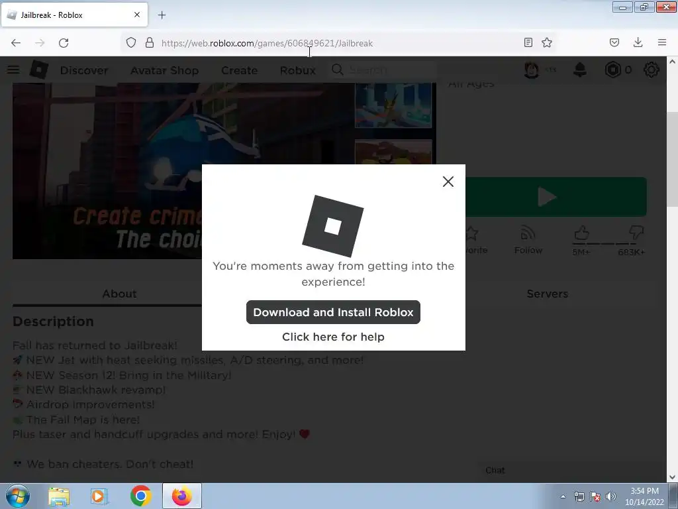The width and height of the screenshot is (678, 509).
Task: Select the Roblox URL in address bar
Action: pos(267,43)
